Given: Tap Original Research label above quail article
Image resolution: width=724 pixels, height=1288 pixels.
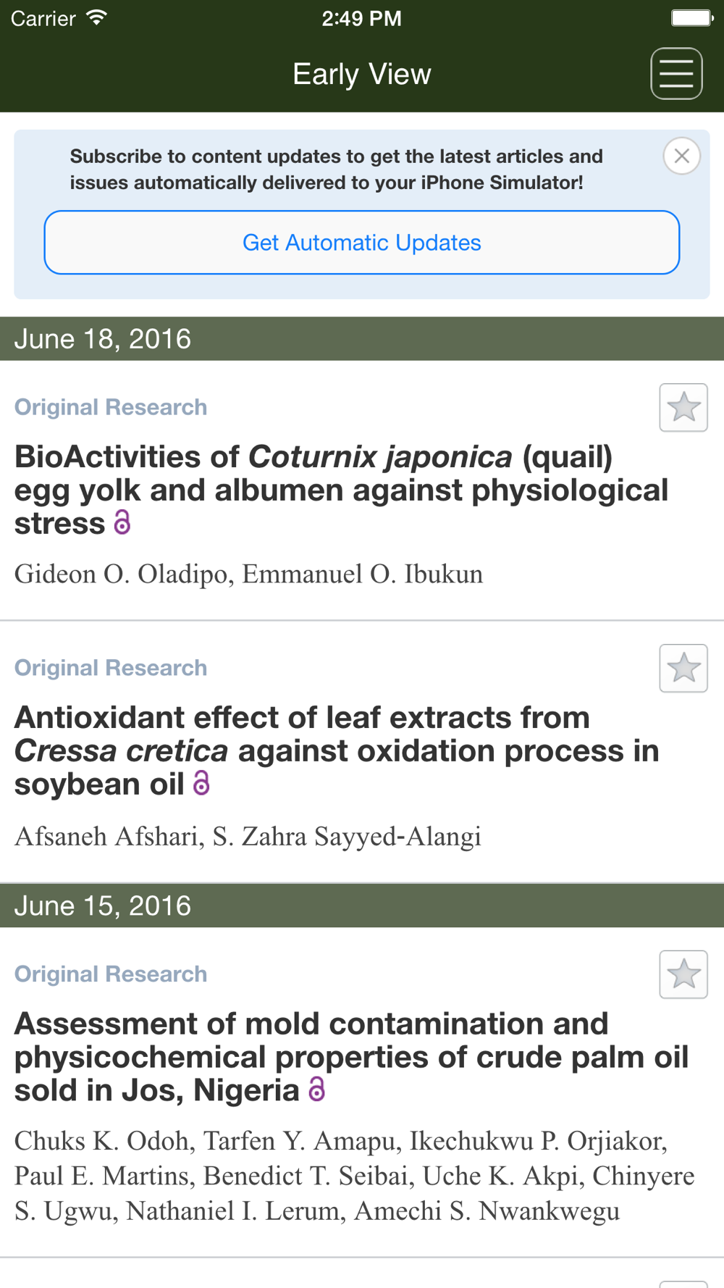Looking at the screenshot, I should (111, 407).
